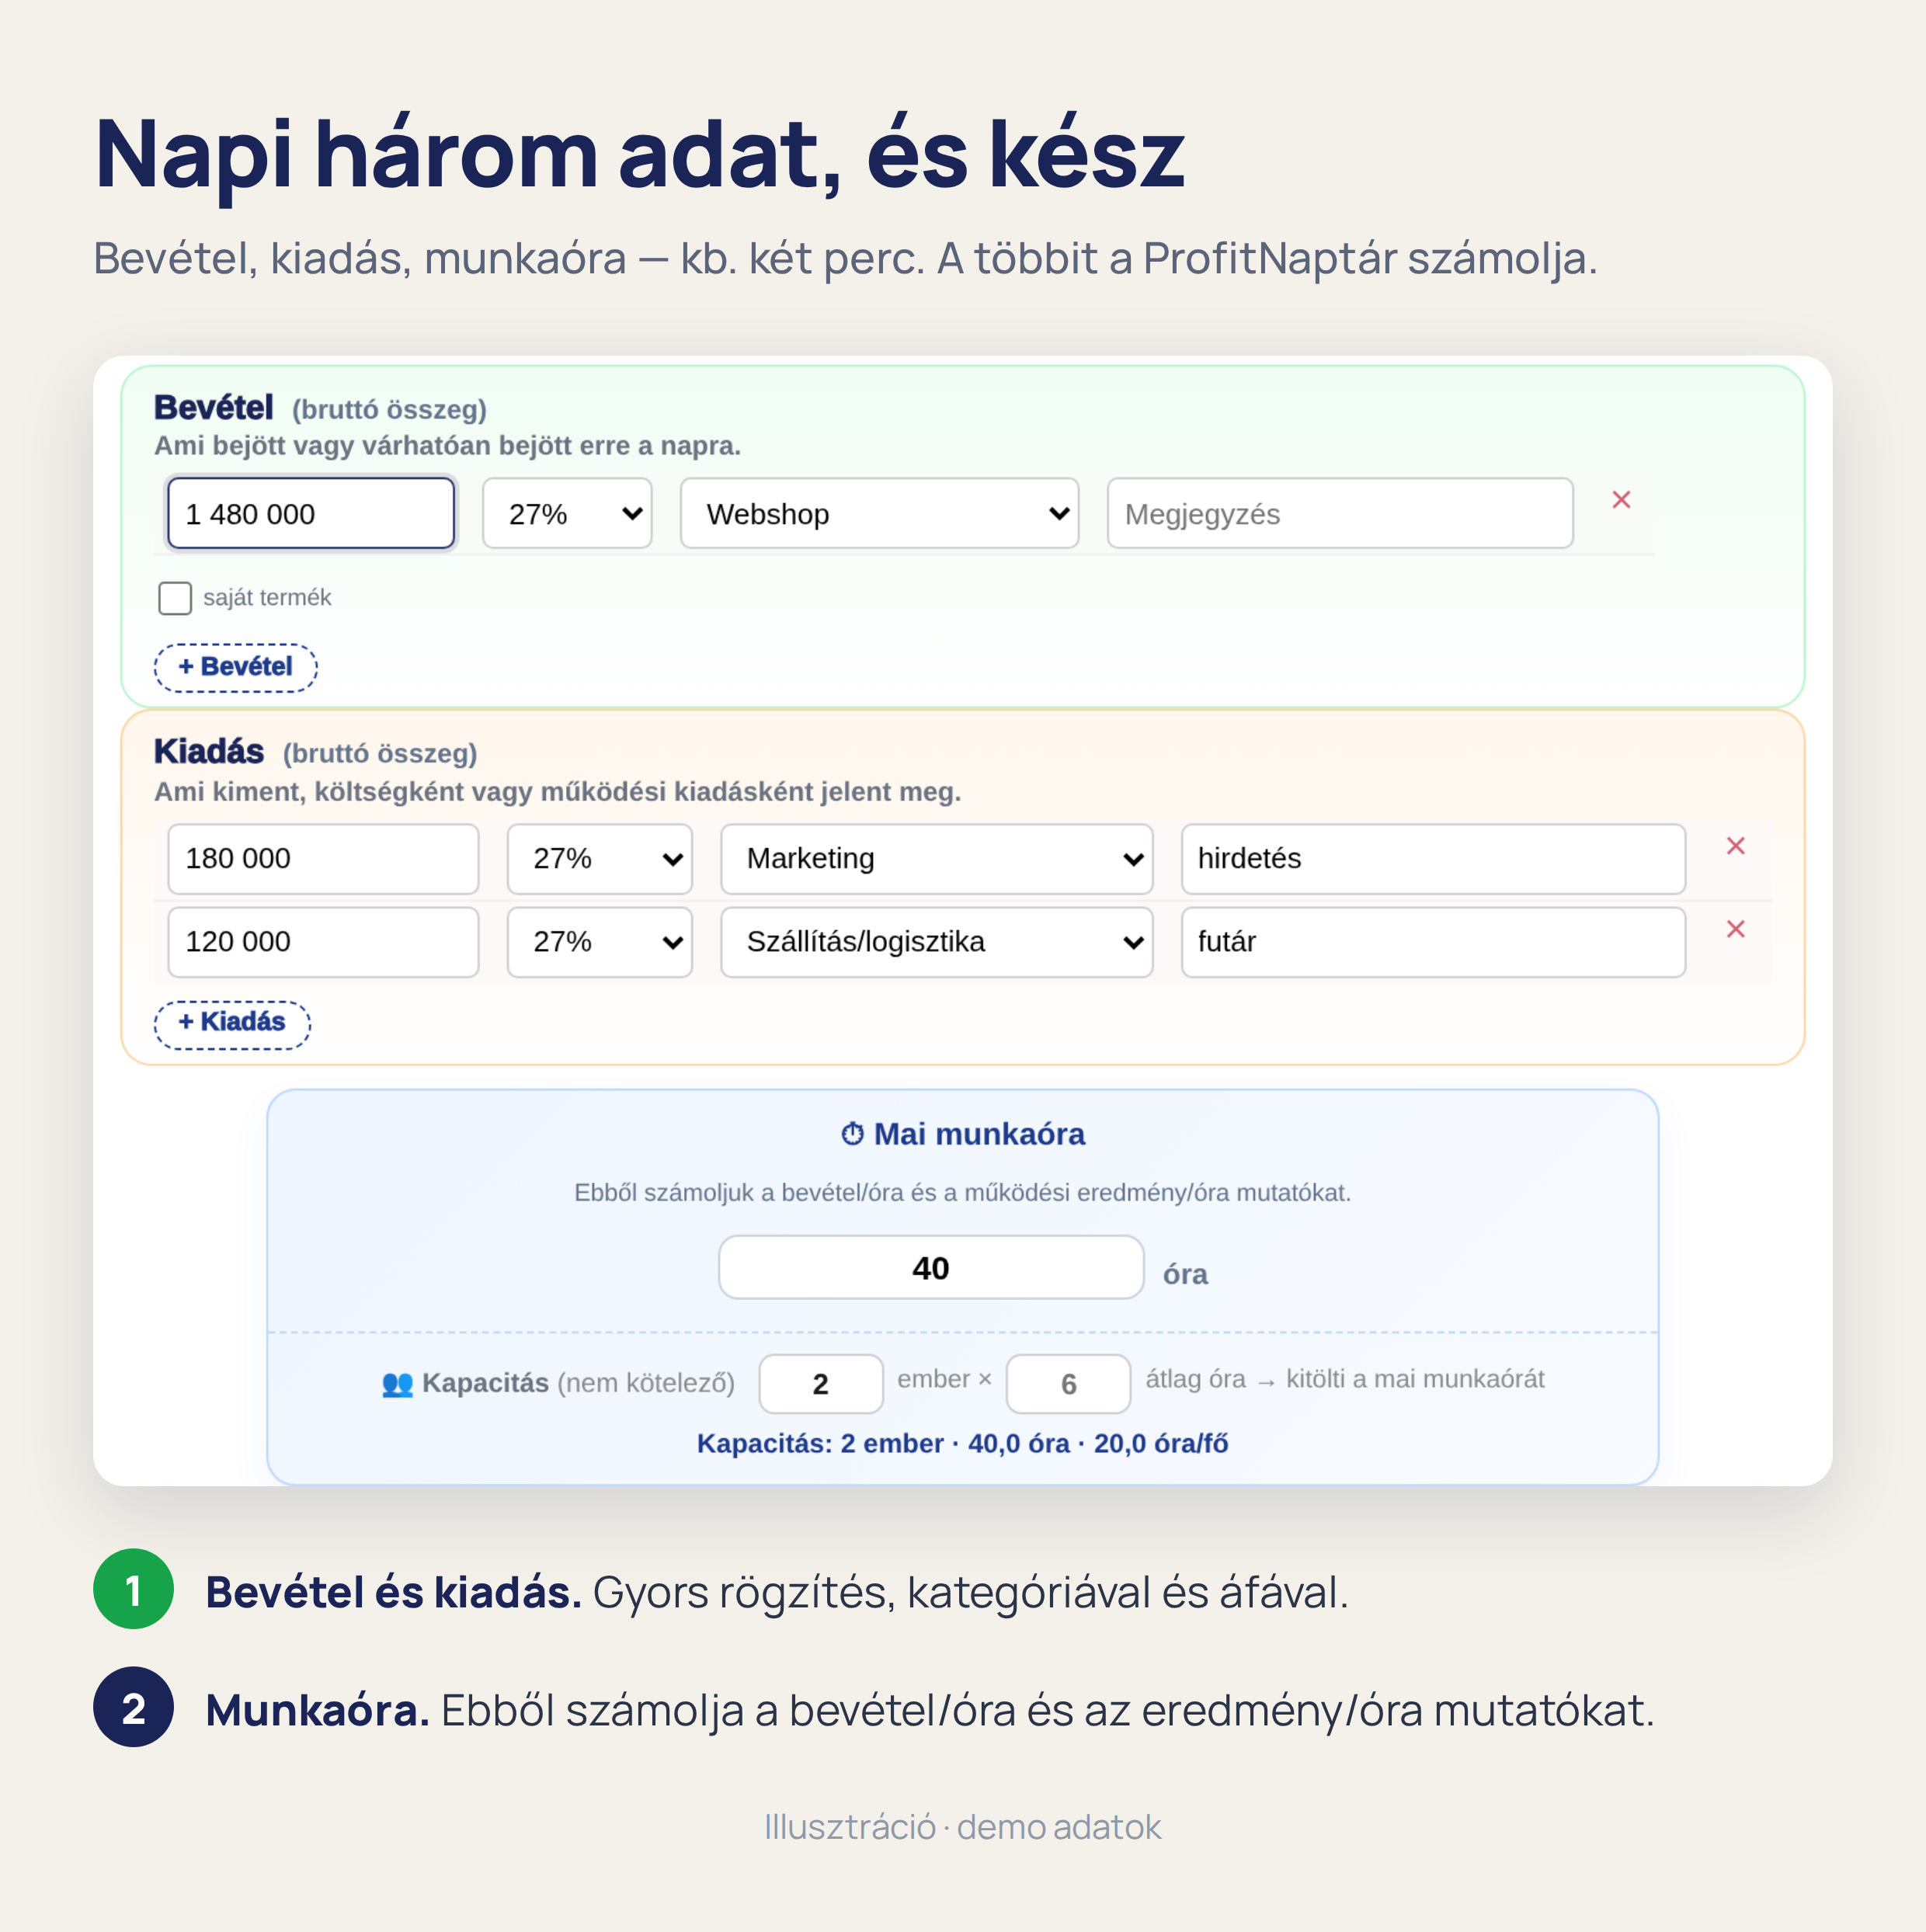The width and height of the screenshot is (1926, 1932).
Task: Click the átlag óra field showing 6
Action: (x=1068, y=1384)
